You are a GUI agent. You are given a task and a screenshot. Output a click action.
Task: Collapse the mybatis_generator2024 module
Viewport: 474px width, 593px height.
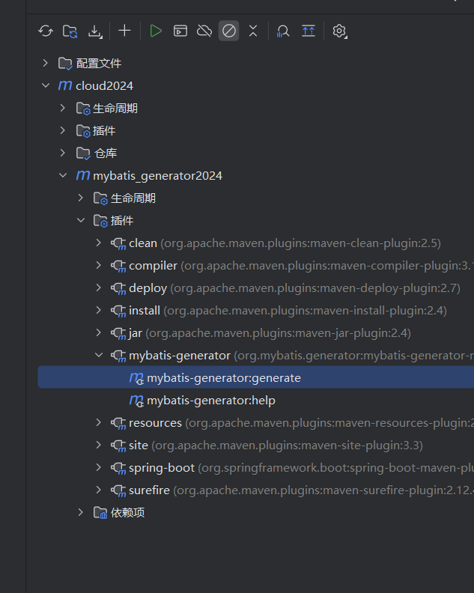pyautogui.click(x=63, y=175)
